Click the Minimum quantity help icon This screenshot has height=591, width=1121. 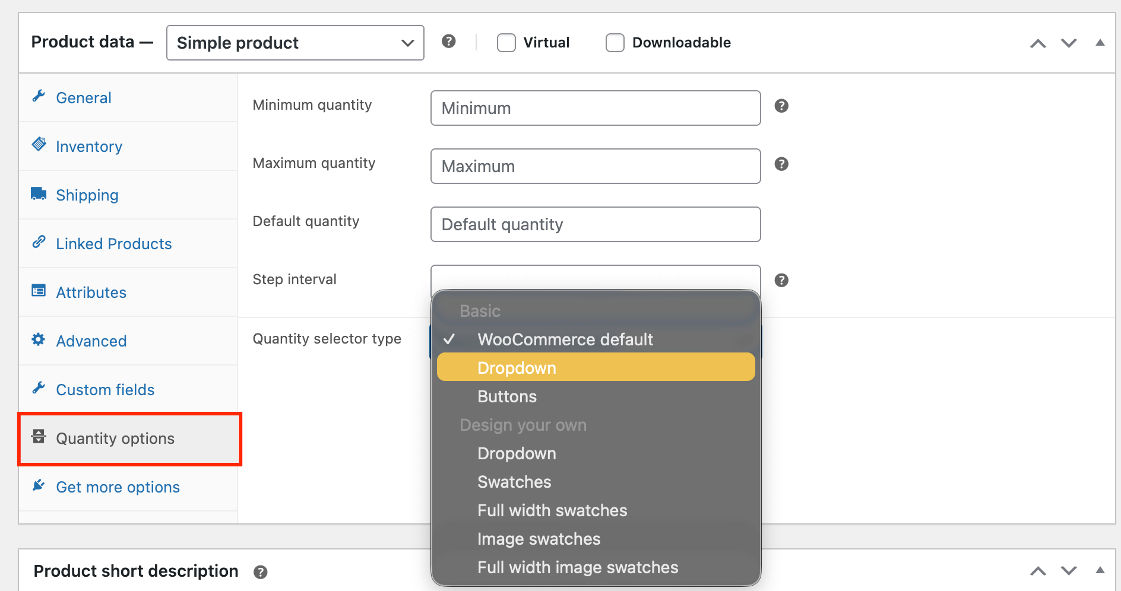[x=781, y=106]
